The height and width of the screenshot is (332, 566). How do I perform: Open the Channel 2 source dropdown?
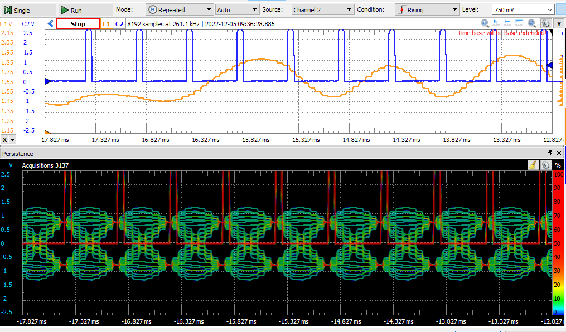(x=322, y=9)
